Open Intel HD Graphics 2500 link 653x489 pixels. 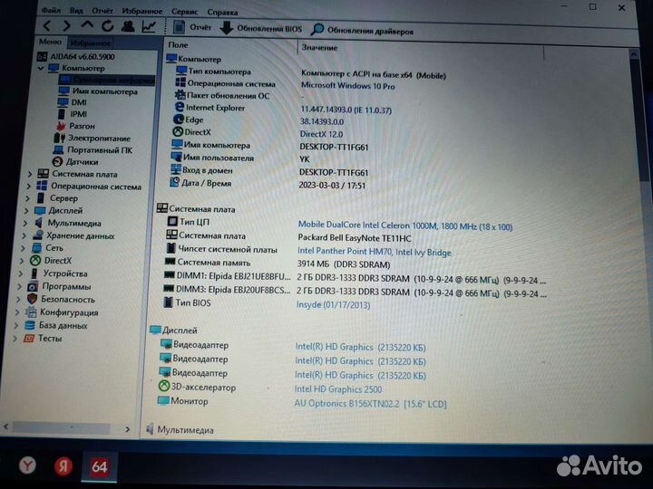[x=337, y=389]
